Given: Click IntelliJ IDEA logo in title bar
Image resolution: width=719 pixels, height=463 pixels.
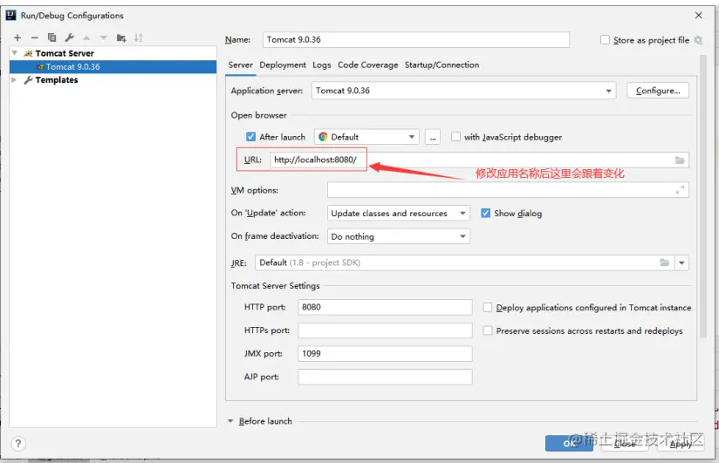Looking at the screenshot, I should [10, 15].
